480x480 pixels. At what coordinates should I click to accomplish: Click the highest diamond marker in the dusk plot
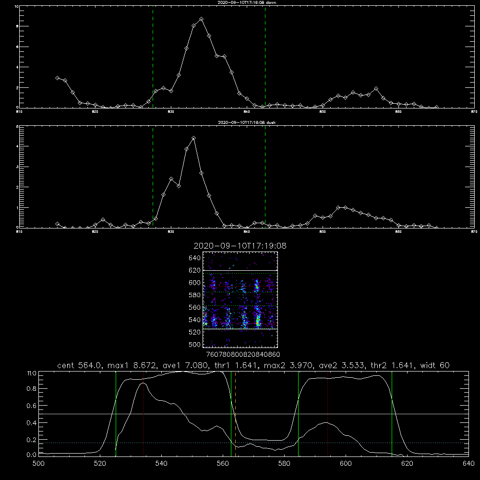tap(193, 138)
